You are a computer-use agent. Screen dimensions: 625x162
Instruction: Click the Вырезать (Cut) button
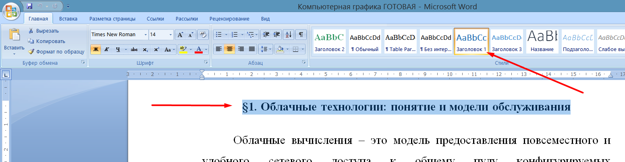44,31
